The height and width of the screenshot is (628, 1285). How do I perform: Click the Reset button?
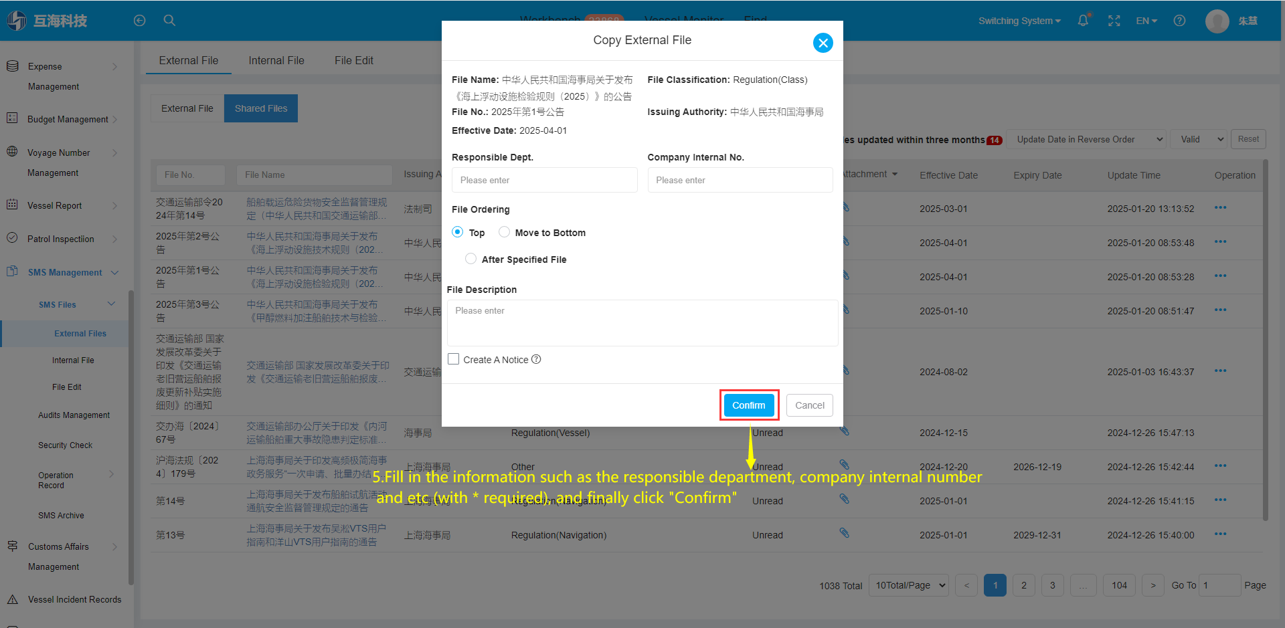1248,139
